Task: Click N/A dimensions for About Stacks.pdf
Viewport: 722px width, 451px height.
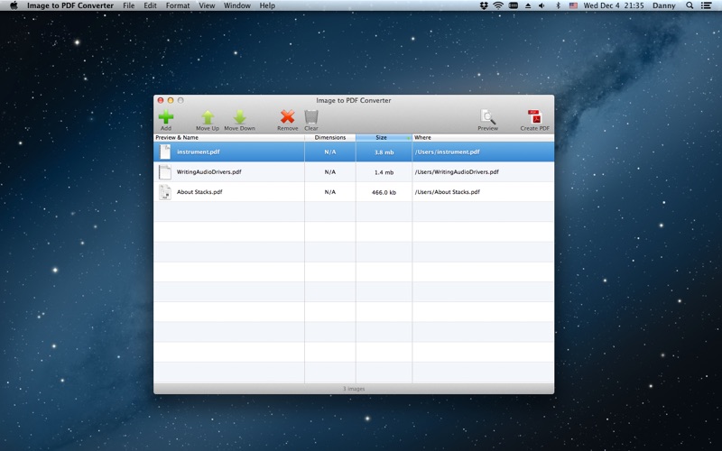Action: coord(330,192)
